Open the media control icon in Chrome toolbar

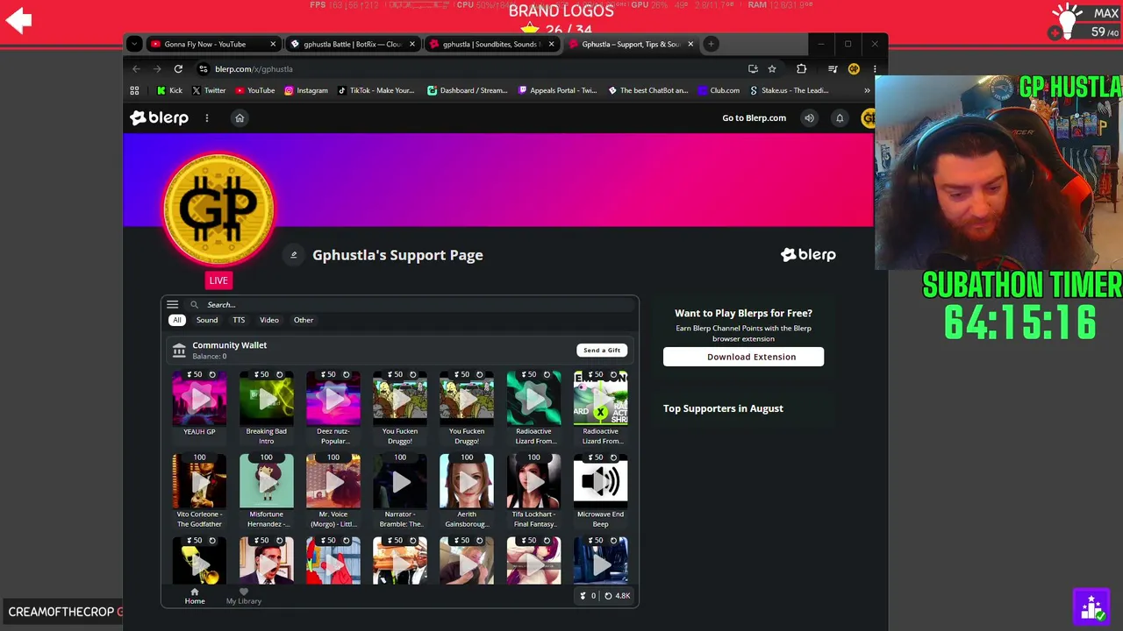pos(833,69)
